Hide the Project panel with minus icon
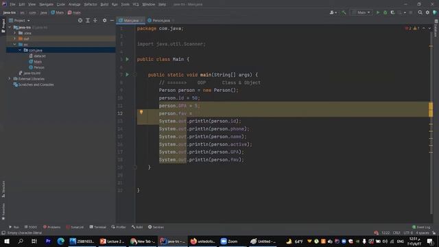 (x=112, y=21)
